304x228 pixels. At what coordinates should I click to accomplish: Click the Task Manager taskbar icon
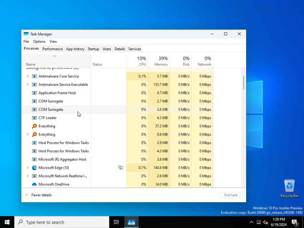[x=132, y=222]
